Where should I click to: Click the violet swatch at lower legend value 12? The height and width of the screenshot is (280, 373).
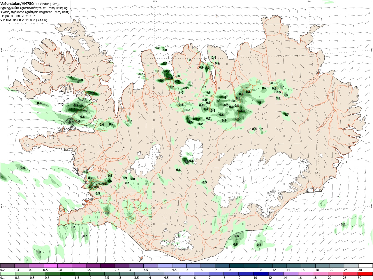(275, 274)
